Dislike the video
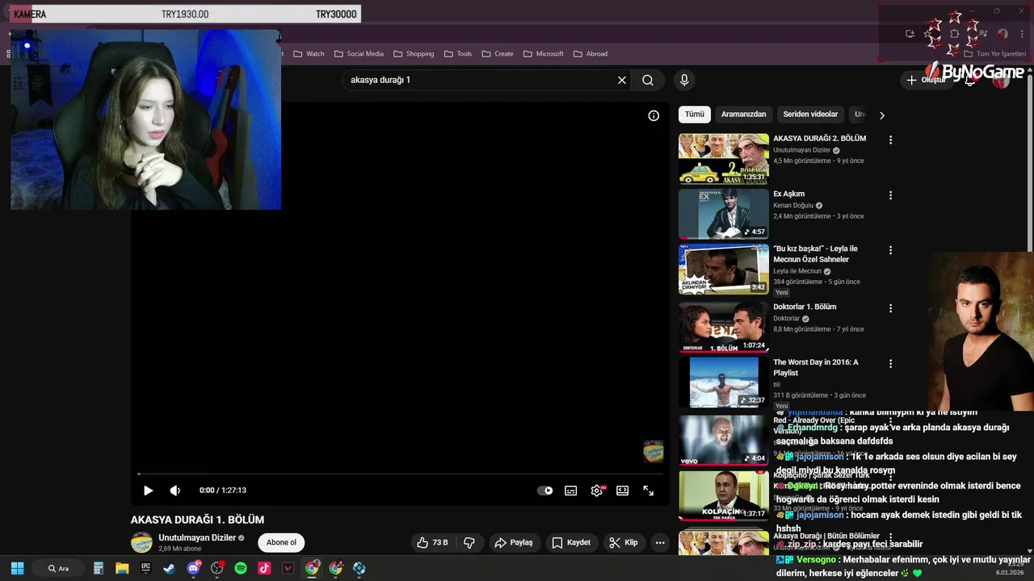 [469, 542]
